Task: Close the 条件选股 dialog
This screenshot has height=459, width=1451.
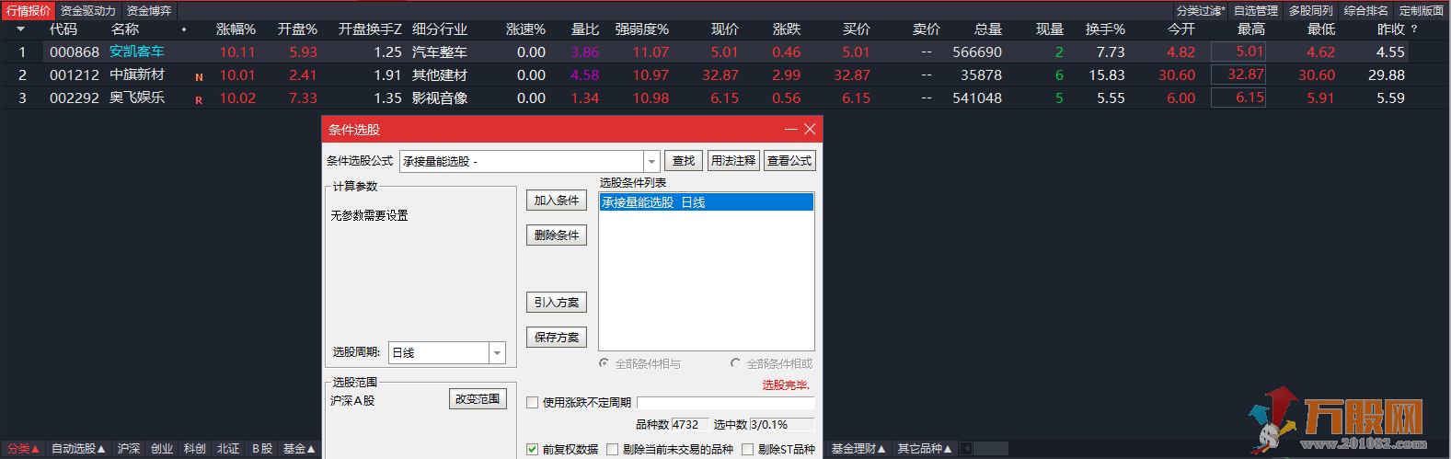Action: click(810, 130)
